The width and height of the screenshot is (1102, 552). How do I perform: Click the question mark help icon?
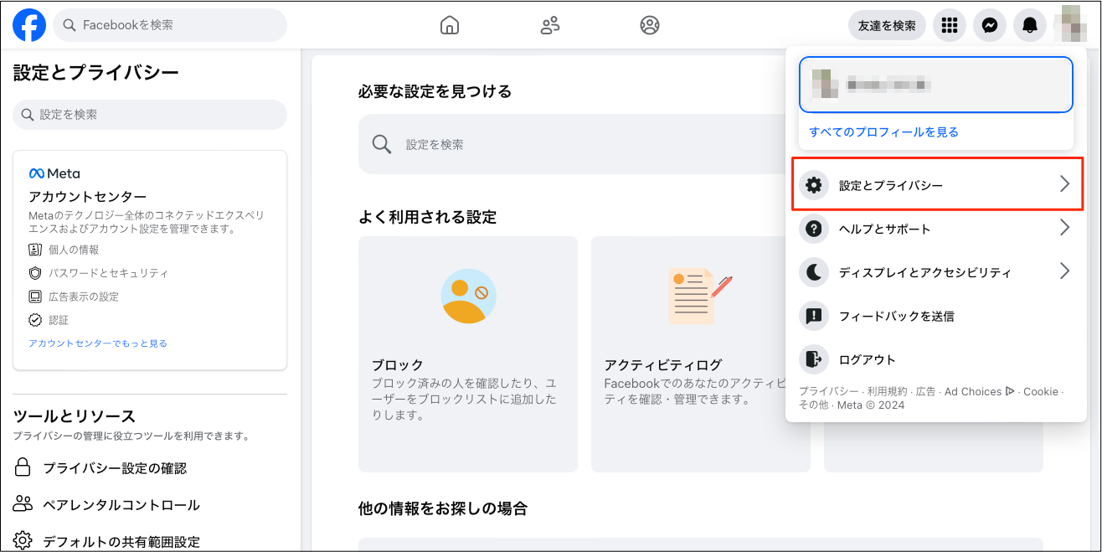[x=813, y=229]
